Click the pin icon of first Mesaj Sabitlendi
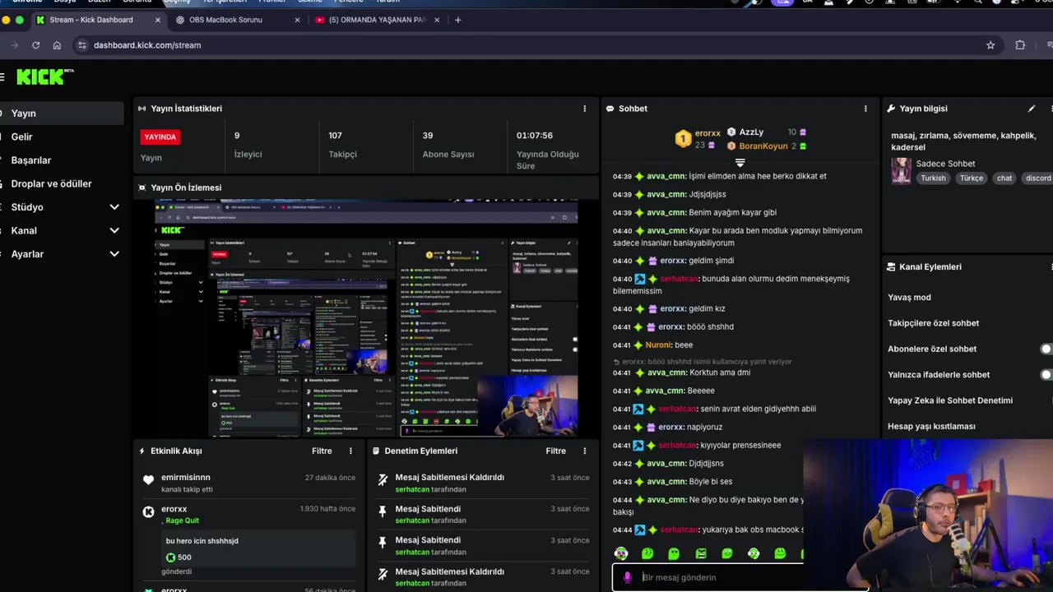The height and width of the screenshot is (592, 1053). click(383, 511)
